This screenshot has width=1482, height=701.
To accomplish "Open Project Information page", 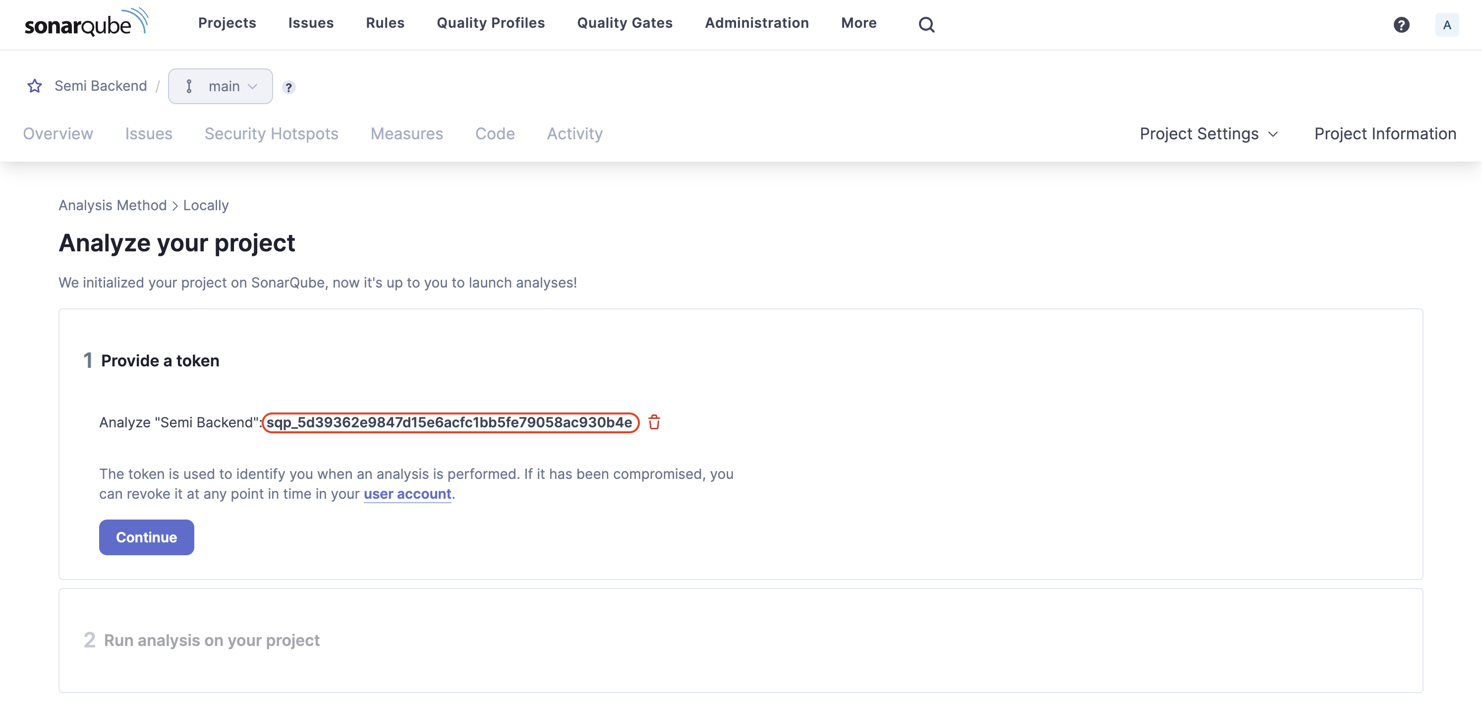I will pos(1385,133).
